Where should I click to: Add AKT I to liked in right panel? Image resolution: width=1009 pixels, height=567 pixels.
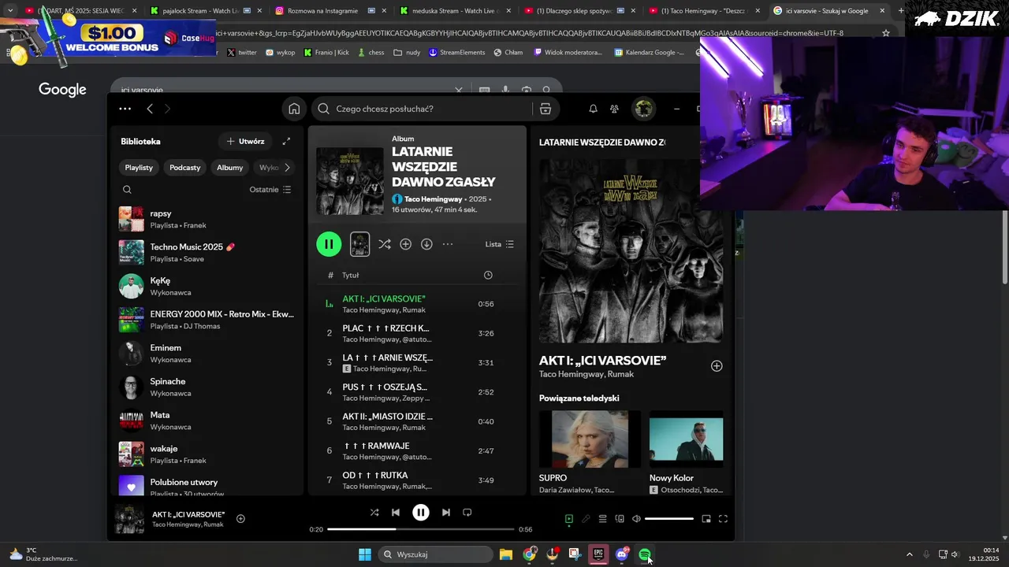point(717,365)
